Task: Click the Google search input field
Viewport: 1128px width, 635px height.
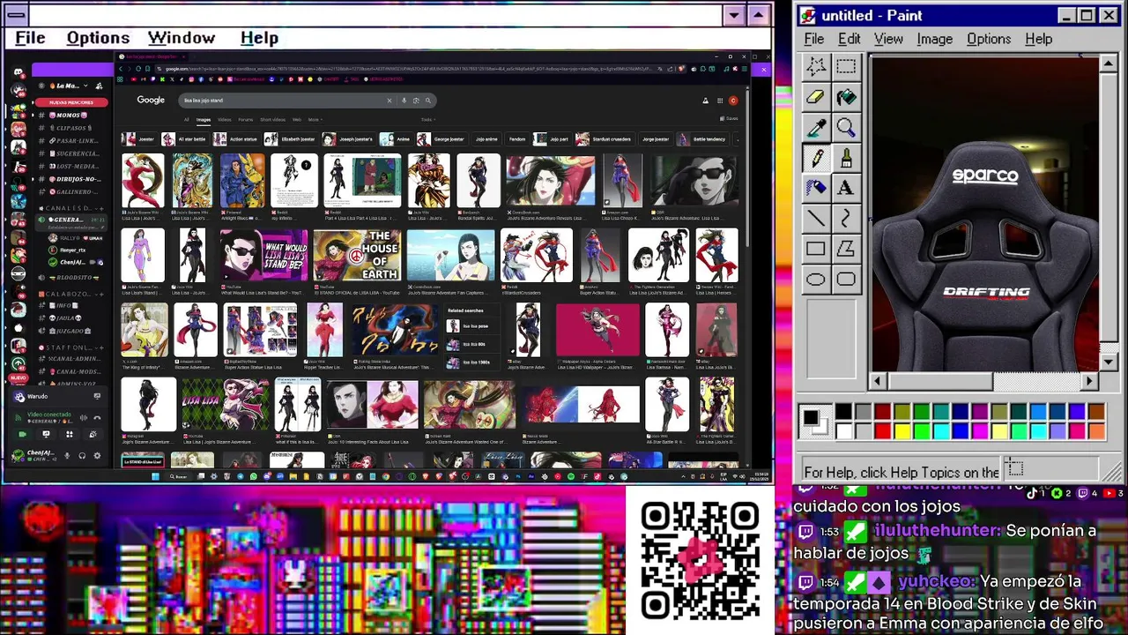Action: coord(282,101)
